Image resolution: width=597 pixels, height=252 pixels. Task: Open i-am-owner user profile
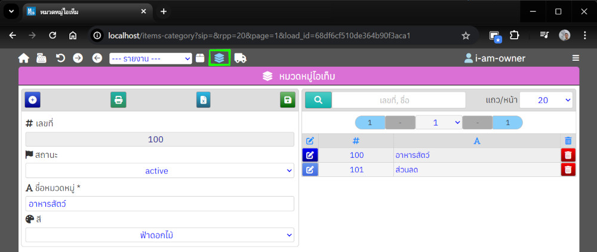[494, 58]
